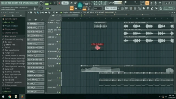176x99 pixels.
Task: Select the Slip tool in the playlist toolbar
Action: 46,12
